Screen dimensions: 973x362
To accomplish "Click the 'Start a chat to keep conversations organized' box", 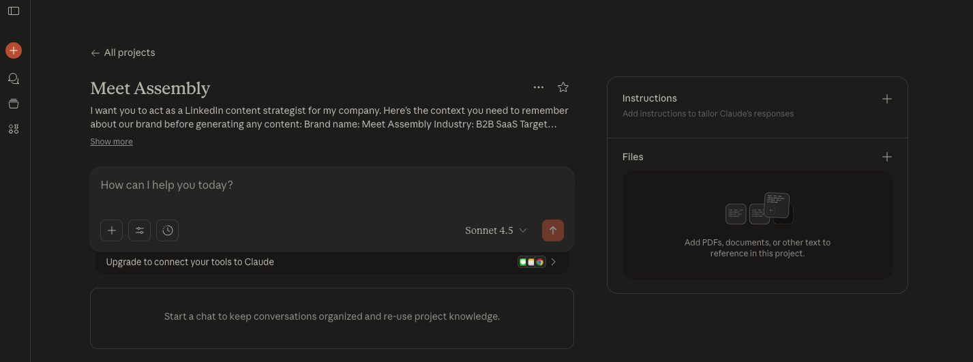I will click(332, 318).
